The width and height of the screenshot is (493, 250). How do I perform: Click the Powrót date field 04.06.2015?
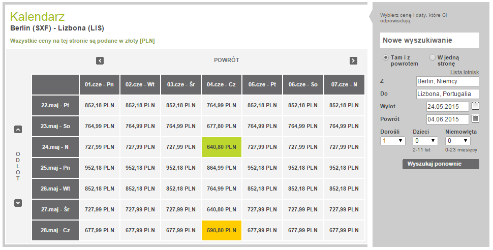point(448,119)
